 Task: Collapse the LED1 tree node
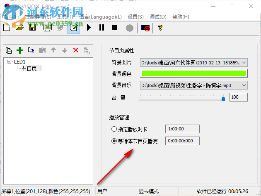pyautogui.click(x=9, y=62)
